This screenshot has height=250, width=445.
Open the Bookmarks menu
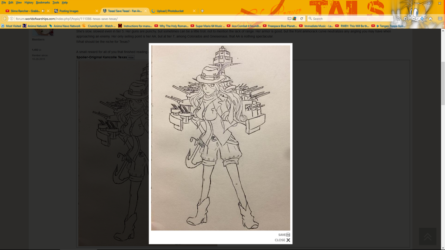[43, 3]
